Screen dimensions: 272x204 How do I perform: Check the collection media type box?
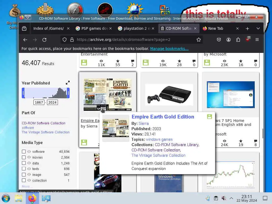point(24,180)
